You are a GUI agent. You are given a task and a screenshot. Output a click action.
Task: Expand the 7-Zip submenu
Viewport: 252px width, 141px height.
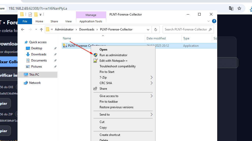pyautogui.click(x=152, y=77)
